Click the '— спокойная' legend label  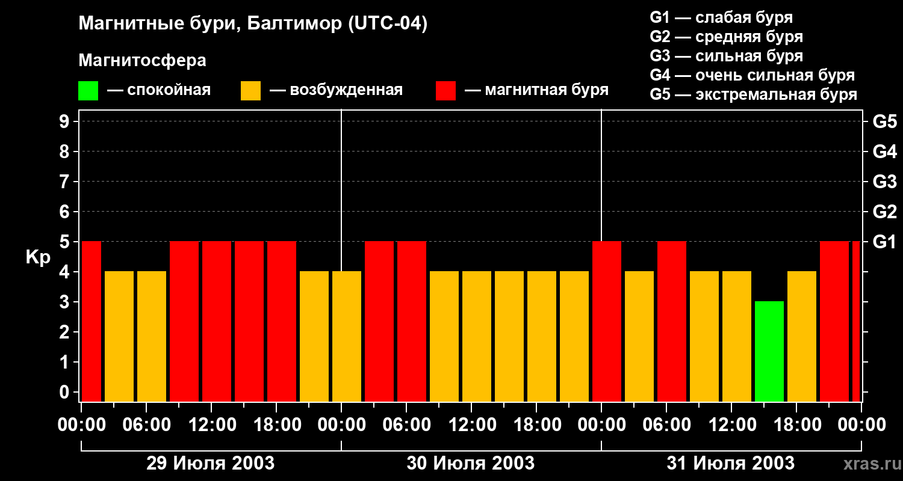point(159,90)
